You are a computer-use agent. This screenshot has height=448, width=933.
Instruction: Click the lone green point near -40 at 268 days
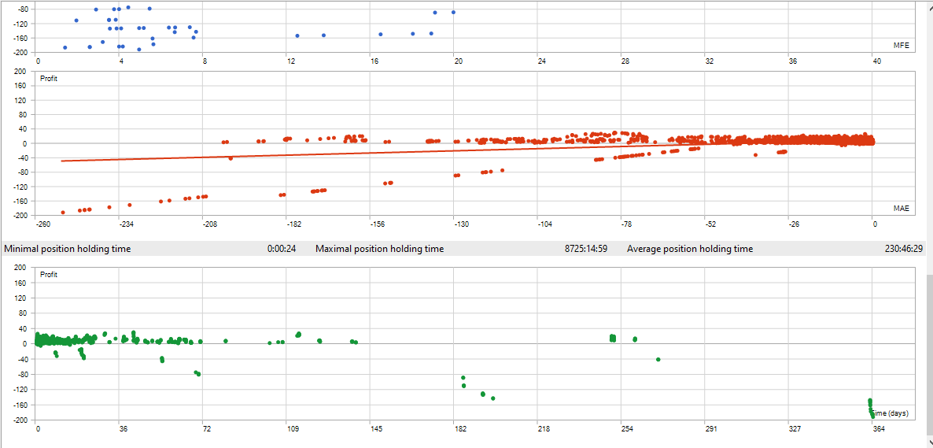coord(658,359)
